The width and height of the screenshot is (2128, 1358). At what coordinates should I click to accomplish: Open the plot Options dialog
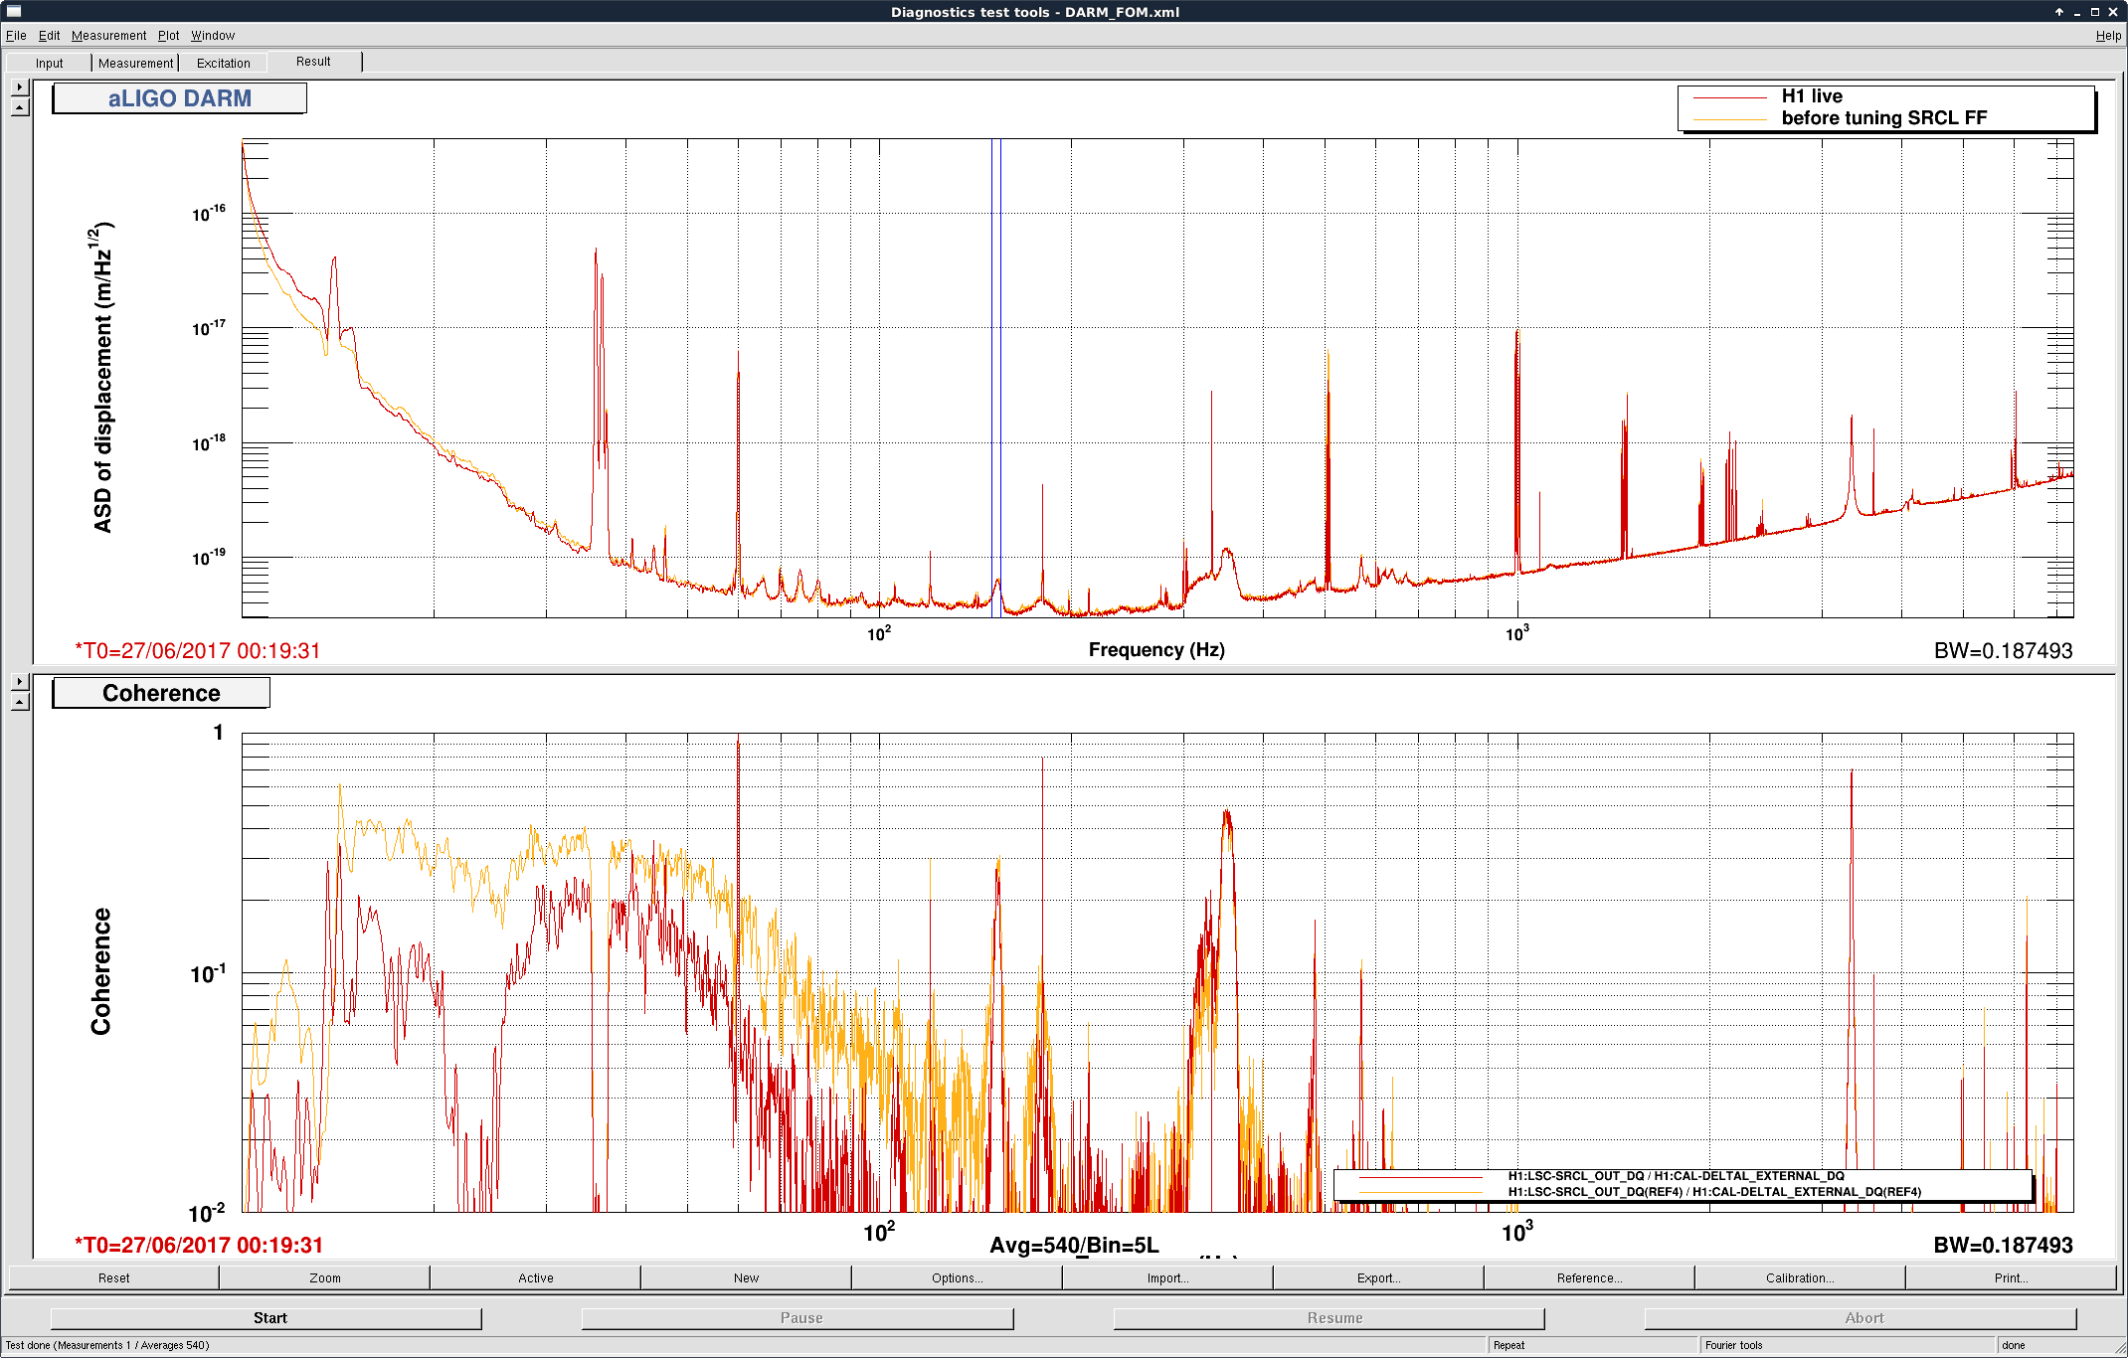click(x=958, y=1278)
